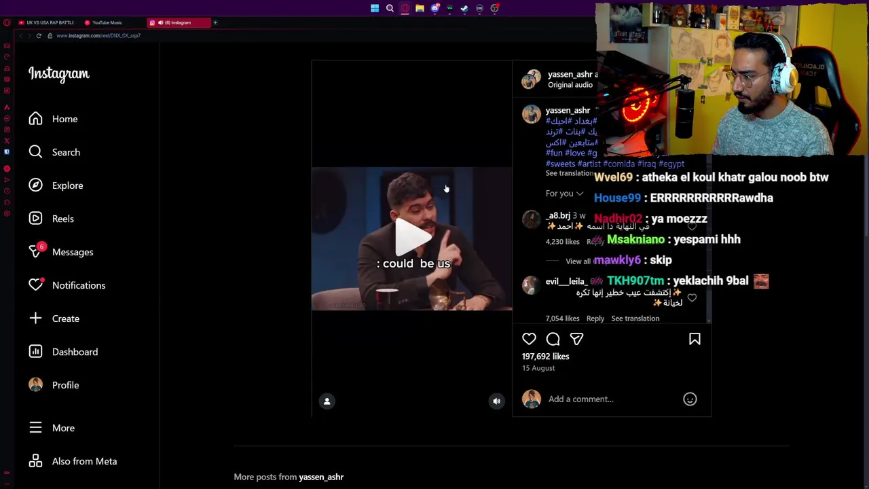Image resolution: width=869 pixels, height=489 pixels.
Task: Open 197,692 likes list
Action: point(545,357)
